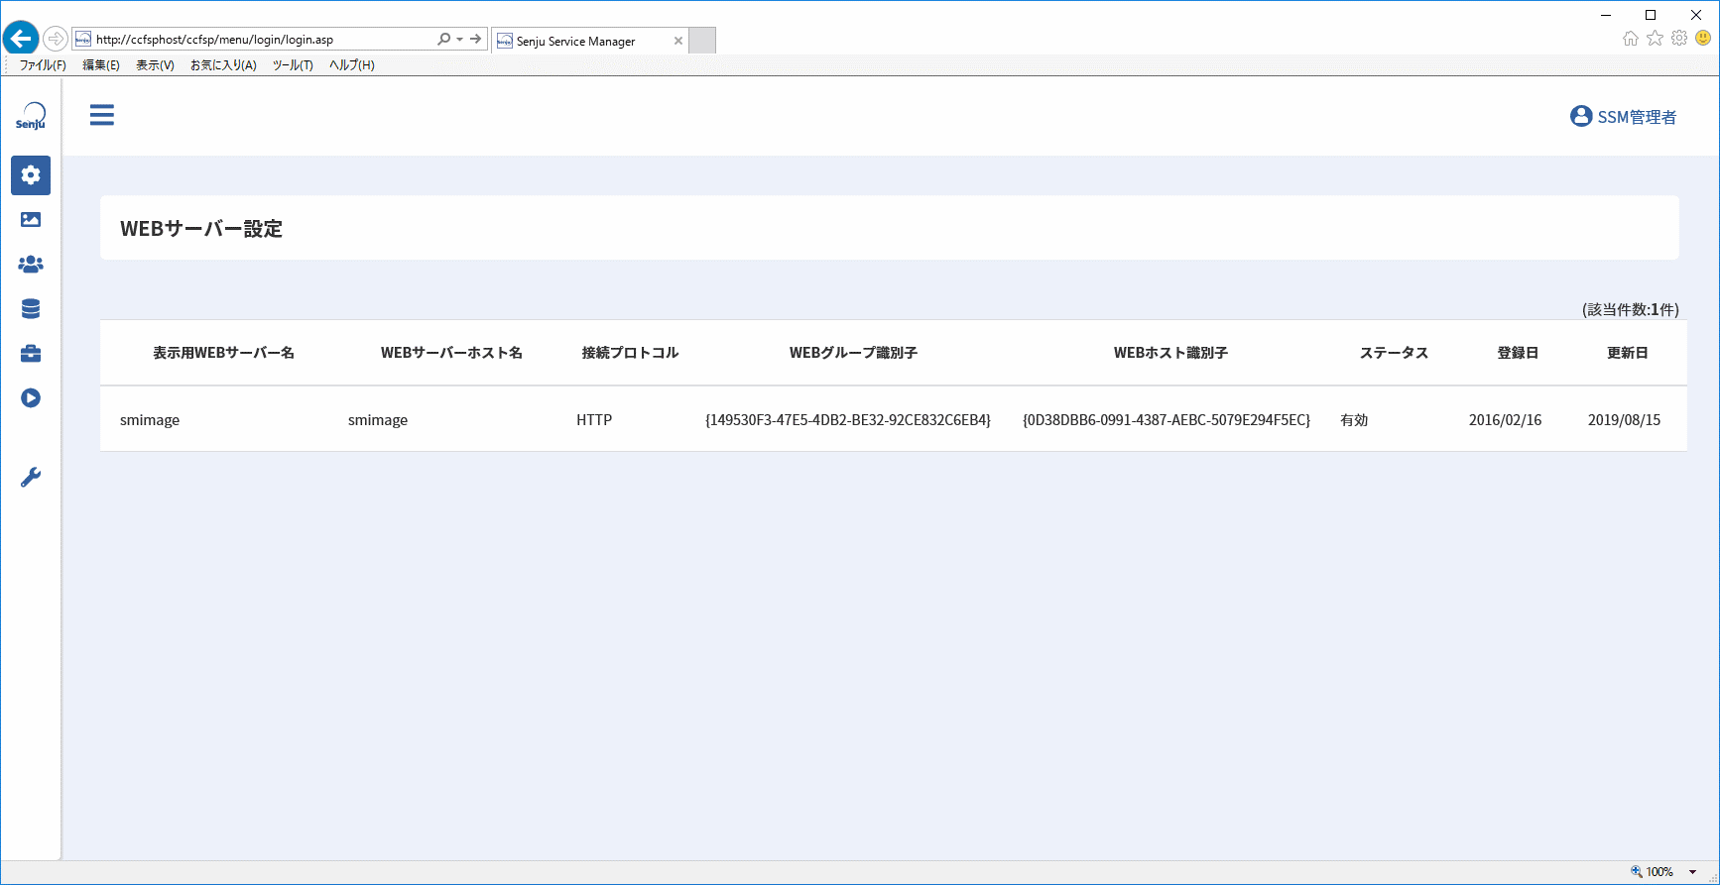Close the Senju Service Manager tab
Viewport: 1720px width, 885px height.
click(678, 41)
